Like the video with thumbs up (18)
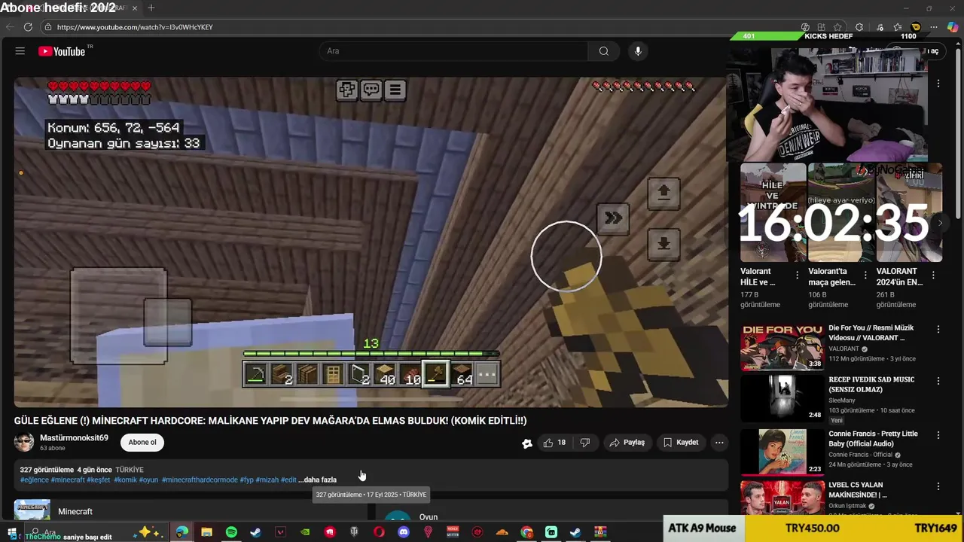The height and width of the screenshot is (542, 964). (x=554, y=443)
